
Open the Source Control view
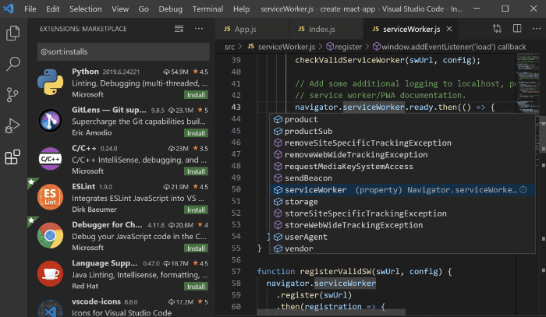tap(12, 94)
